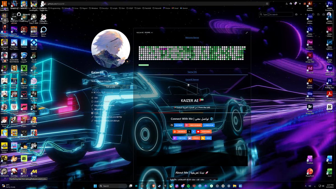Select the Ghostrunner desktop icon
This screenshot has width=336, height=189.
(x=34, y=147)
